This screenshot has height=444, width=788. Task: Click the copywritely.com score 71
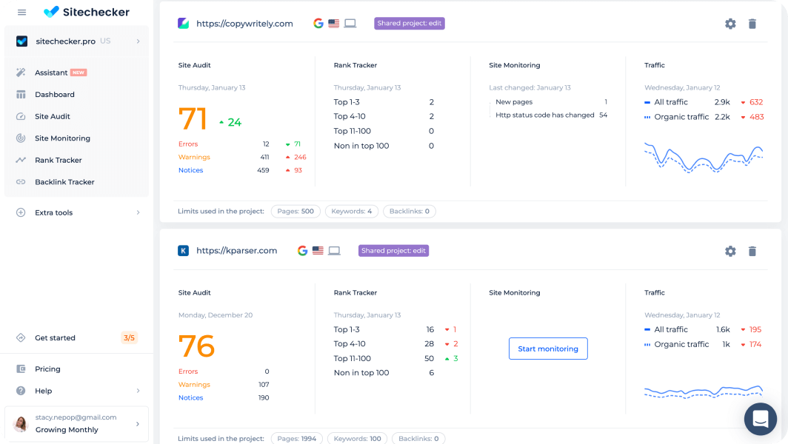pyautogui.click(x=193, y=119)
